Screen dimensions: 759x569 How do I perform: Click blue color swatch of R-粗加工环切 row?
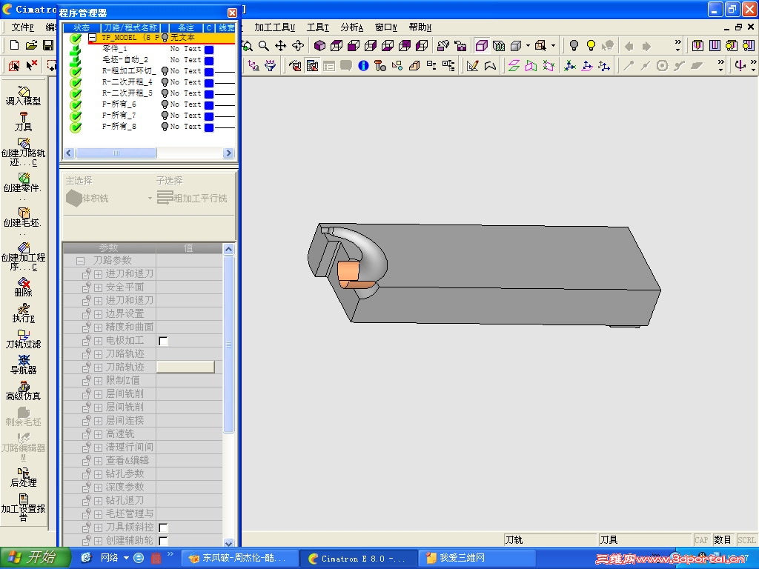[x=209, y=72]
